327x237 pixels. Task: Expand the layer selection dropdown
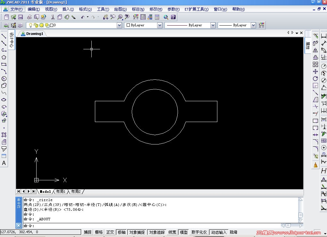point(119,25)
